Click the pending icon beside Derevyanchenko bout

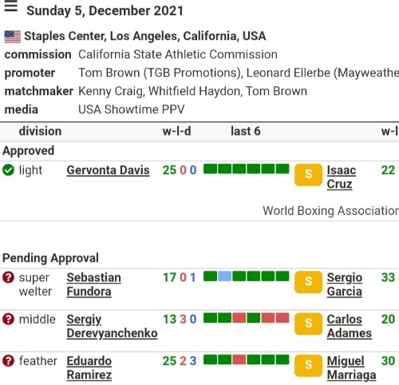coord(9,319)
